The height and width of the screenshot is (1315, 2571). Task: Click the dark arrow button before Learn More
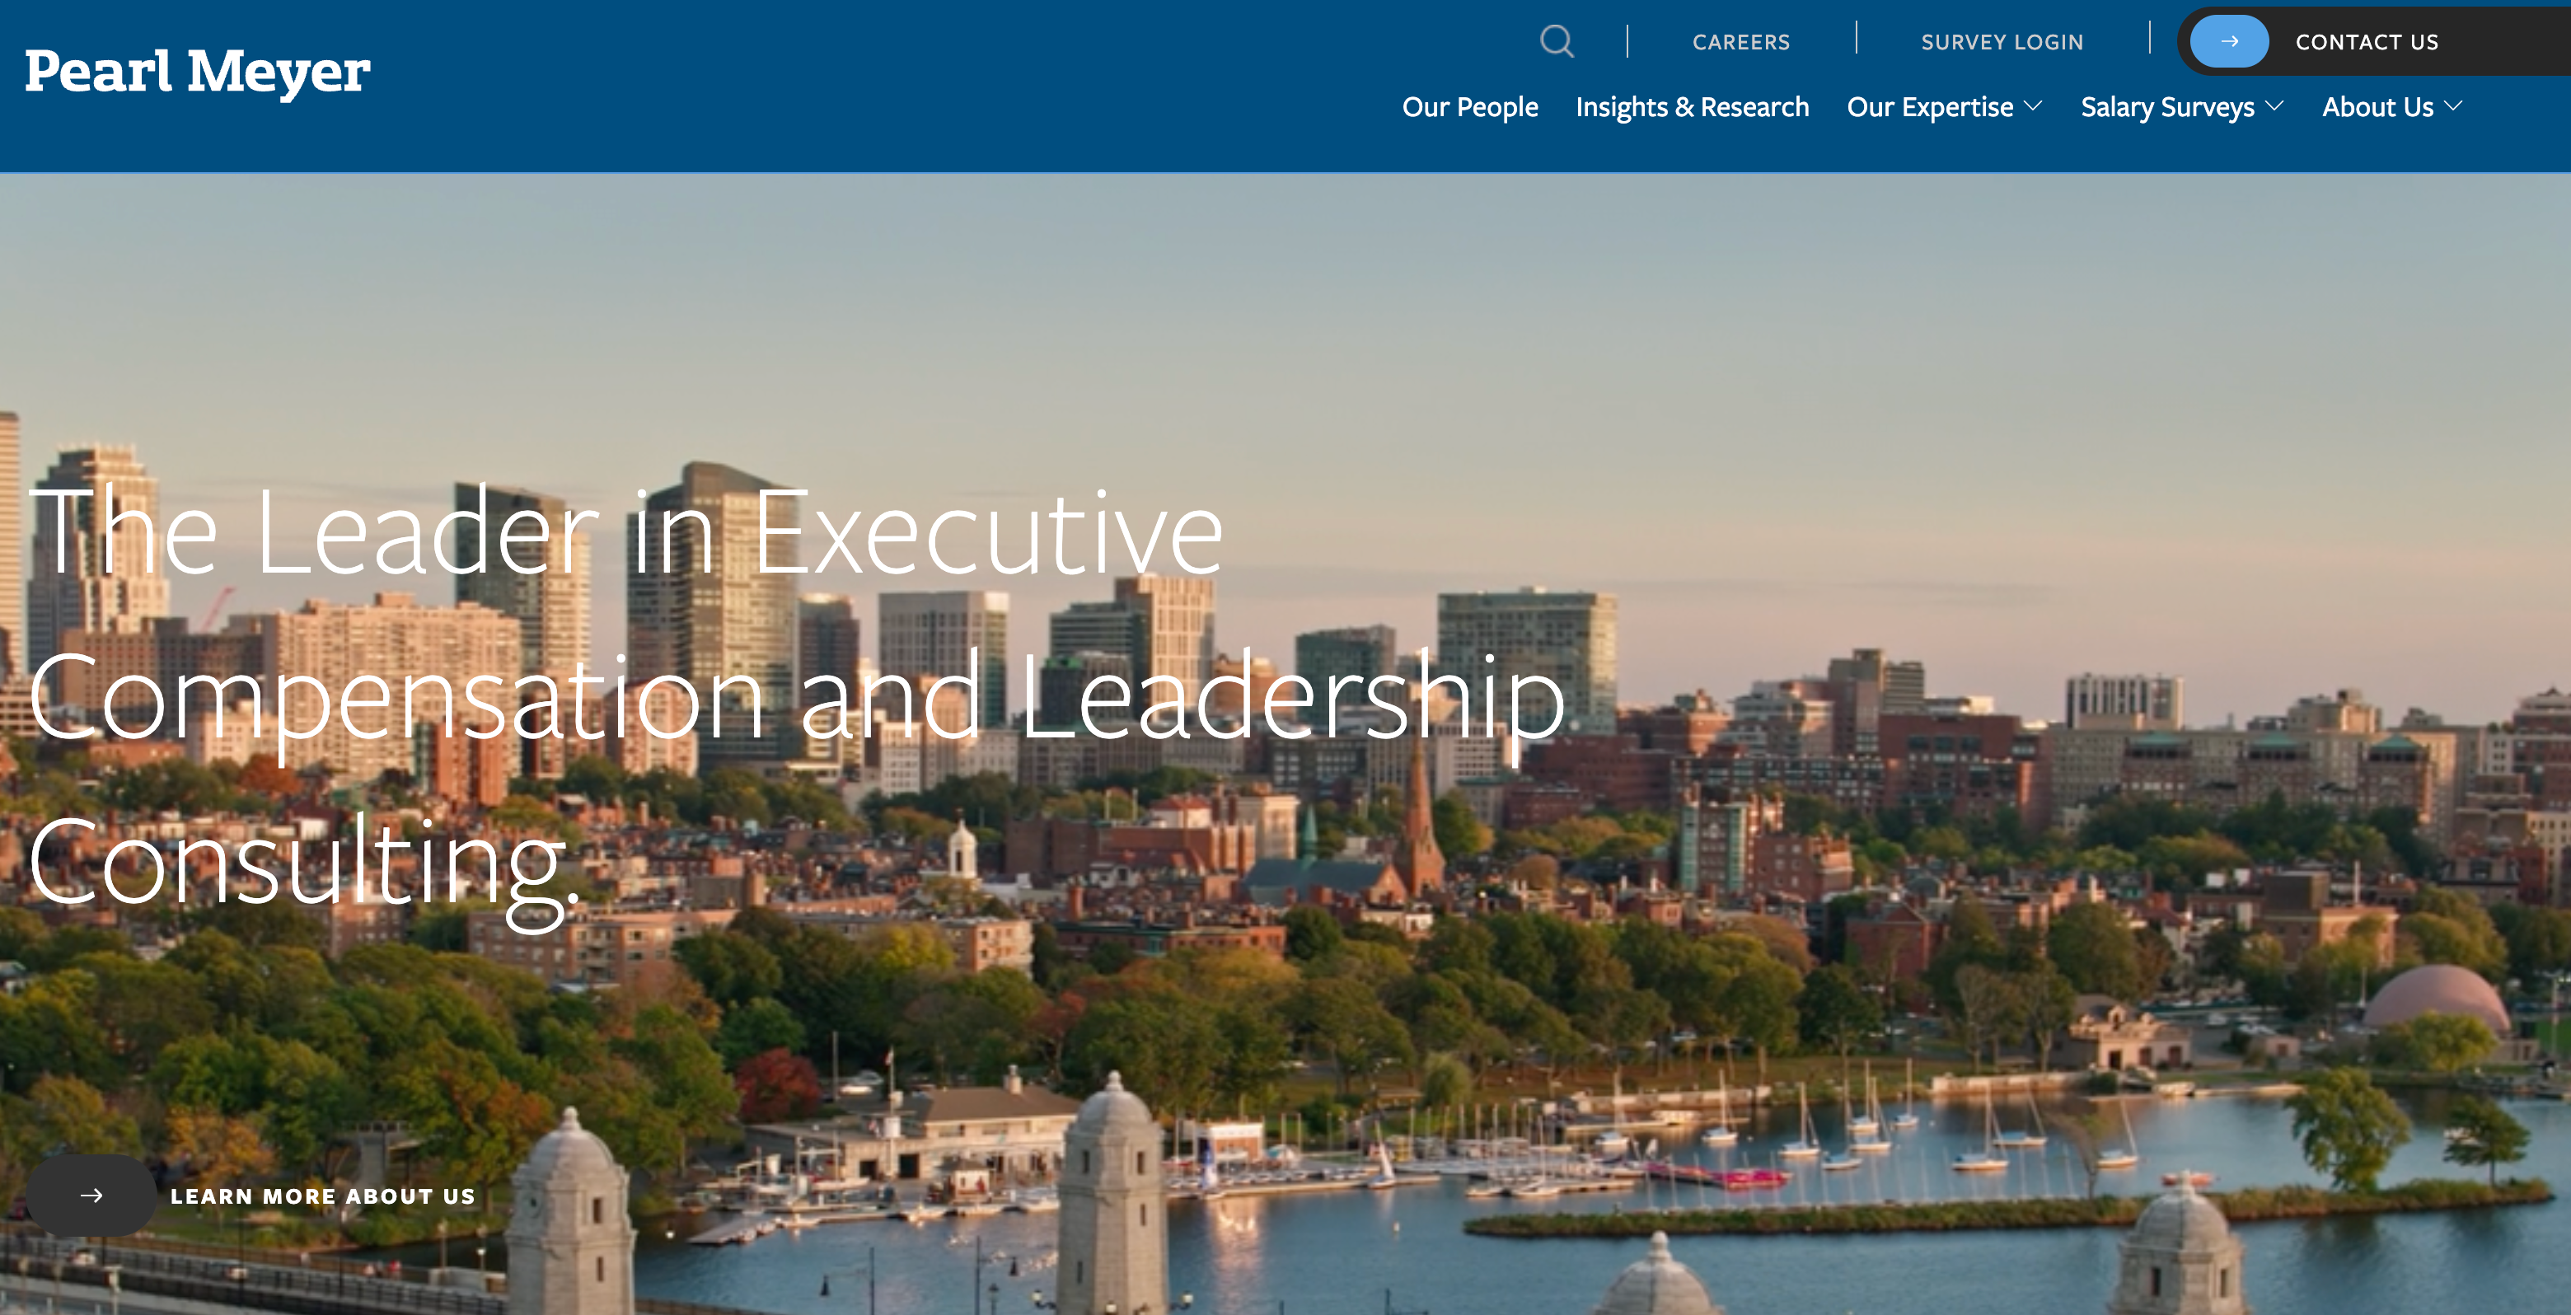[x=91, y=1196]
